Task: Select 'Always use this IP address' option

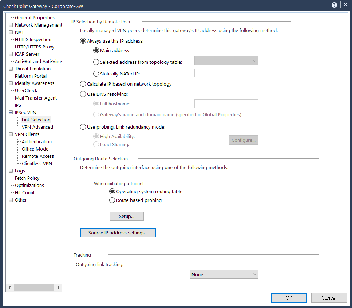Action: 83,41
